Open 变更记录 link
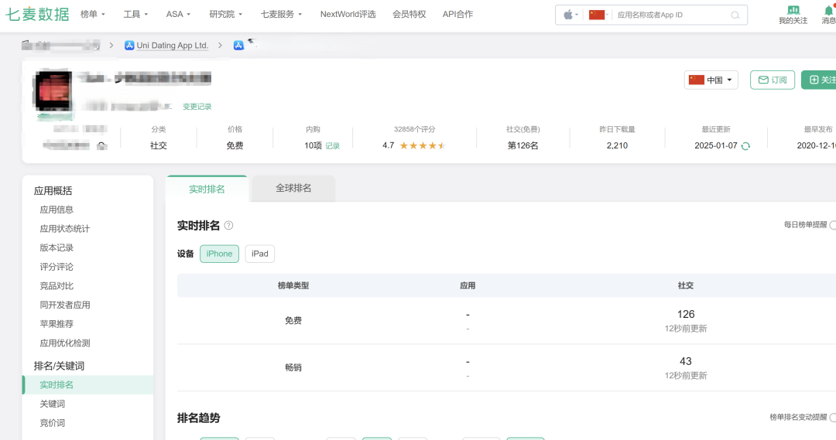Screen dimensions: 836x440 pyautogui.click(x=197, y=107)
